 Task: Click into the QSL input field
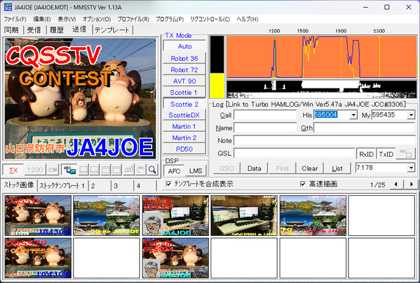click(294, 153)
